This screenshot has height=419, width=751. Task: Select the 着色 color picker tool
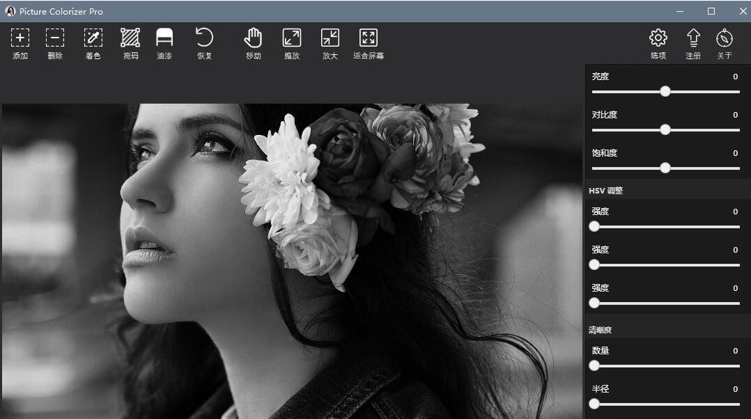click(93, 38)
